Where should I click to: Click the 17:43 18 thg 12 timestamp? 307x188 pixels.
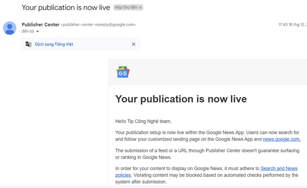[293, 25]
